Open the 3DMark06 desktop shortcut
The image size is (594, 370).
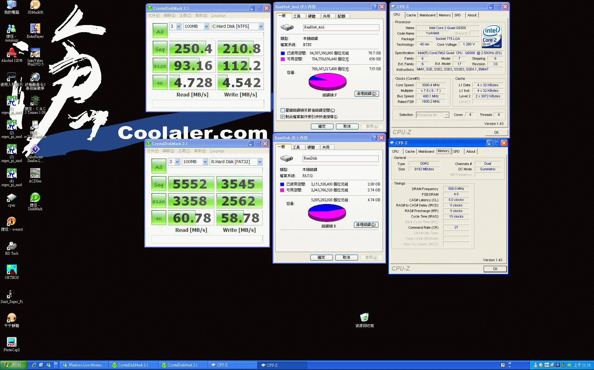[35, 7]
